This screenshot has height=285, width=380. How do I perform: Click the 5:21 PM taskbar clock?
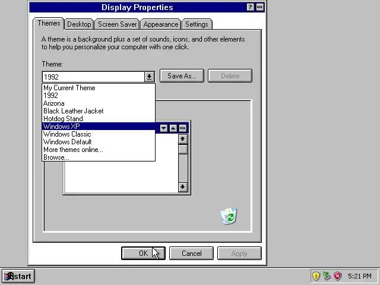[x=360, y=276]
